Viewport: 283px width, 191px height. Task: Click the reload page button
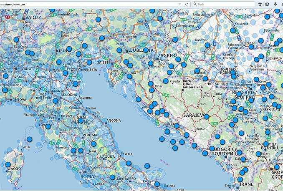187,4
